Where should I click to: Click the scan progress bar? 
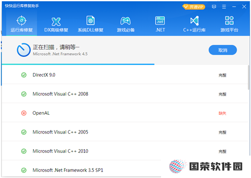coord(78,64)
